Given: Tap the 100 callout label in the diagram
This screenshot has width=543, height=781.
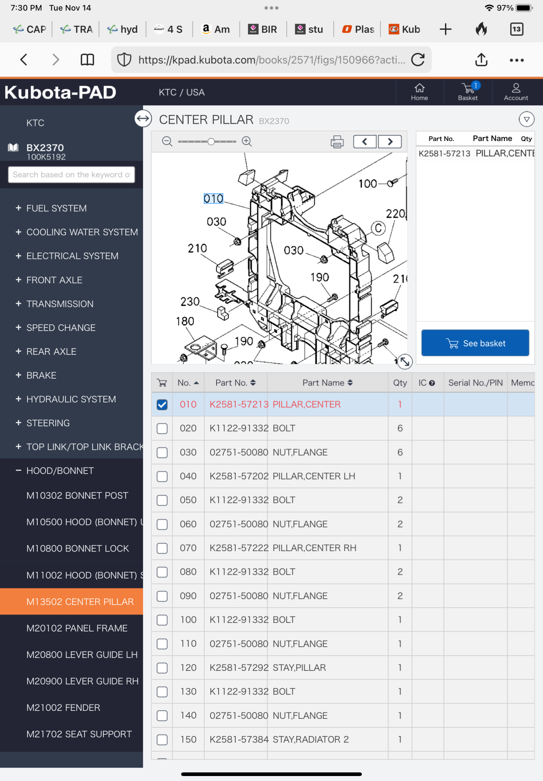Looking at the screenshot, I should click(368, 184).
